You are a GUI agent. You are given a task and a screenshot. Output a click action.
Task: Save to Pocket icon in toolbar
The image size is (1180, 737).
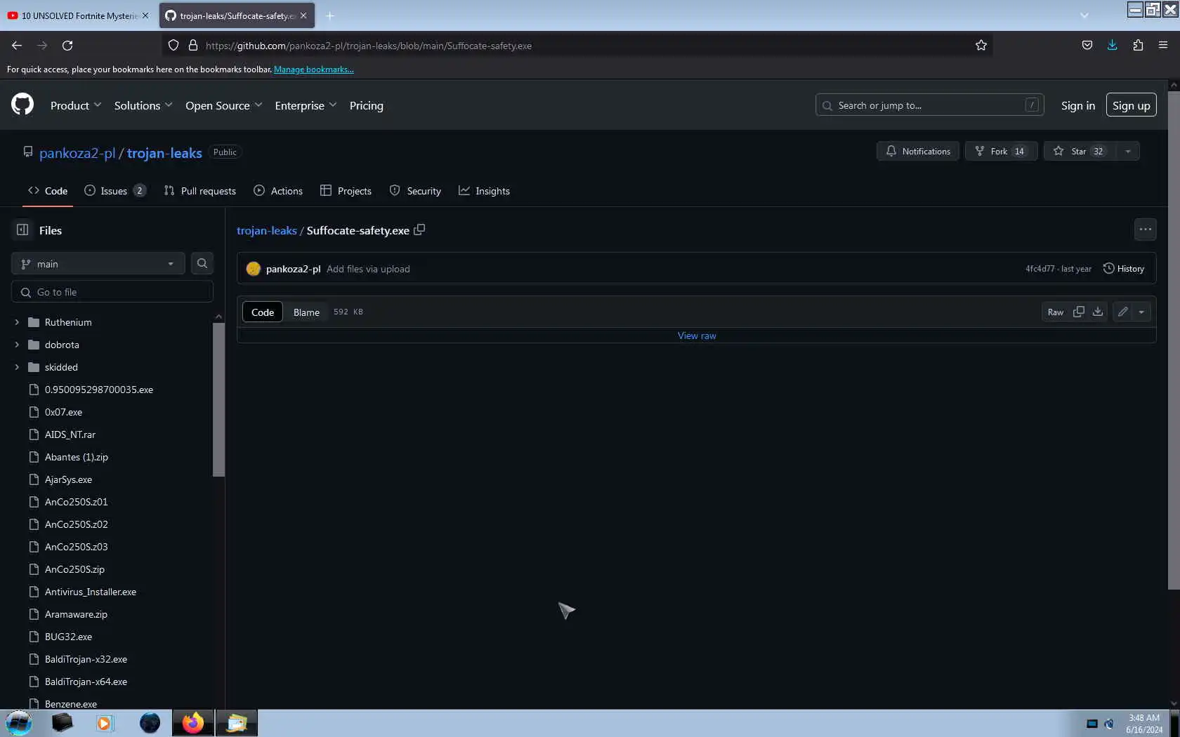tap(1087, 45)
